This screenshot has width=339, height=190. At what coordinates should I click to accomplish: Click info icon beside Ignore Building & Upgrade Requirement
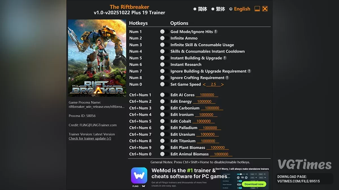click(249, 71)
